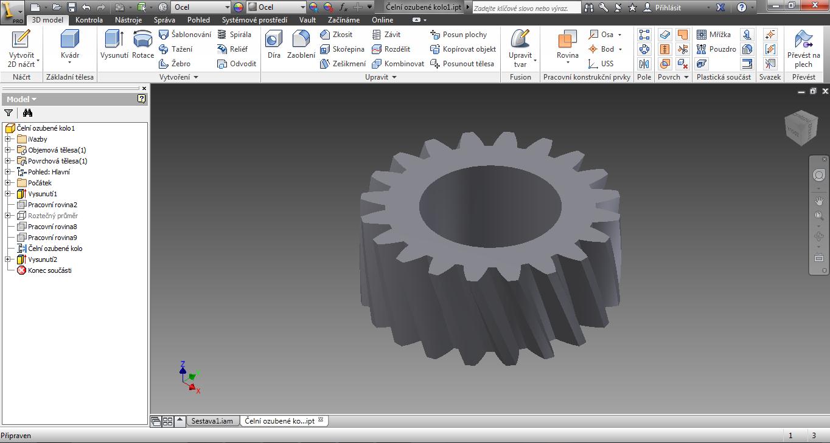Run Převést na plech conversion
Image resolution: width=830 pixels, height=443 pixels.
803,49
